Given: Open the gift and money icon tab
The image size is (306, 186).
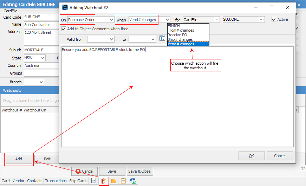Looking at the screenshot, I should pos(133,181).
